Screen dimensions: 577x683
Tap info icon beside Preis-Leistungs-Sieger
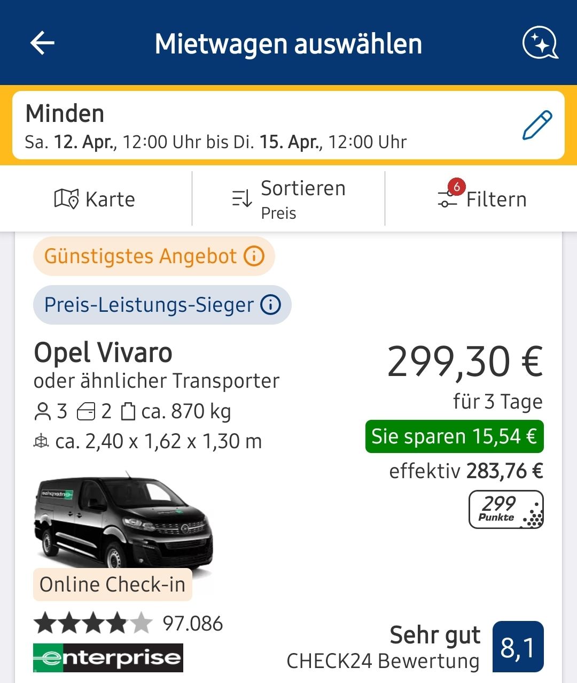pyautogui.click(x=270, y=305)
